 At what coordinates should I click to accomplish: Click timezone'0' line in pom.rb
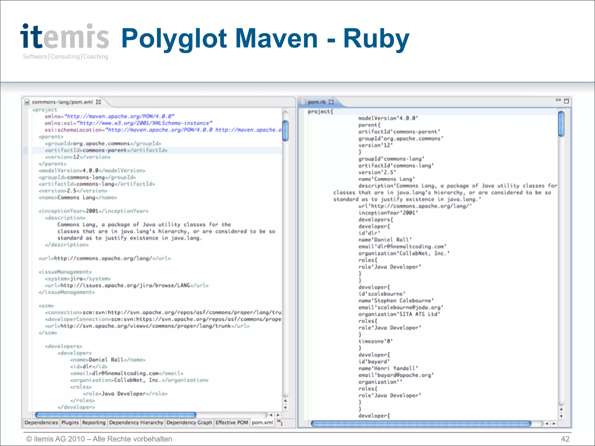tap(375, 341)
